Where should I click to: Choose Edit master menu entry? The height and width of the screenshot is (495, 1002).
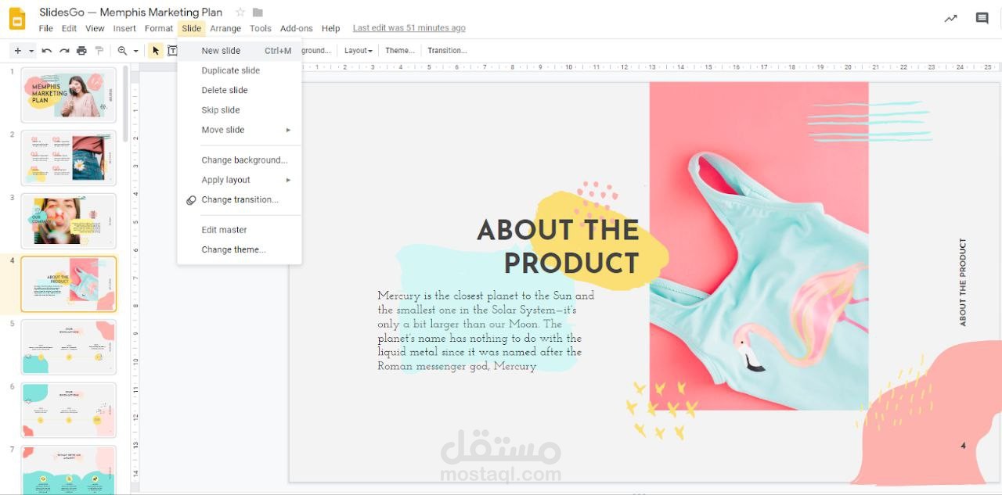tap(240, 230)
